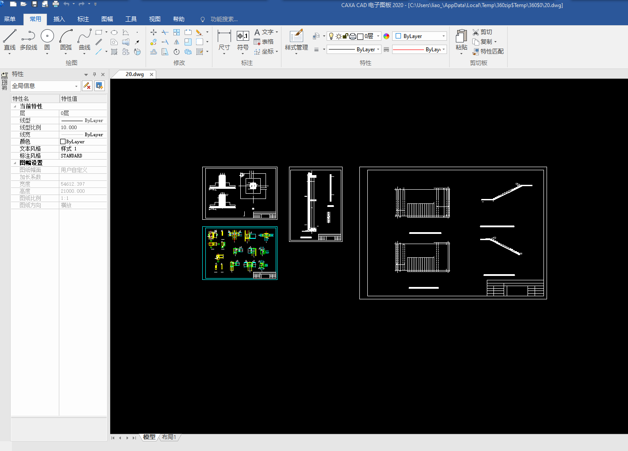Screen dimensions: 628x451
Task: Click the move tool in 修改 group
Action: [154, 32]
